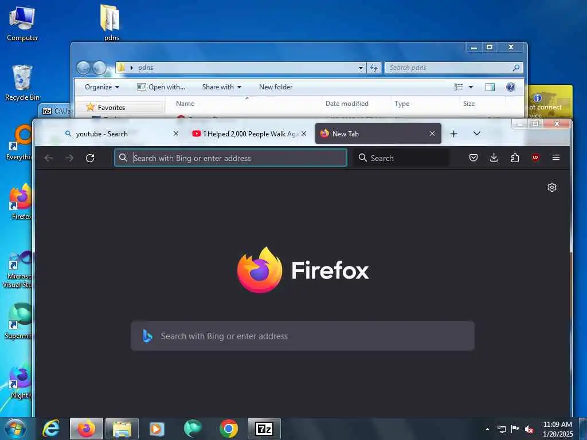Screen dimensions: 587x440
Task: Select the Firefox desktop shortcut
Action: [x=21, y=202]
